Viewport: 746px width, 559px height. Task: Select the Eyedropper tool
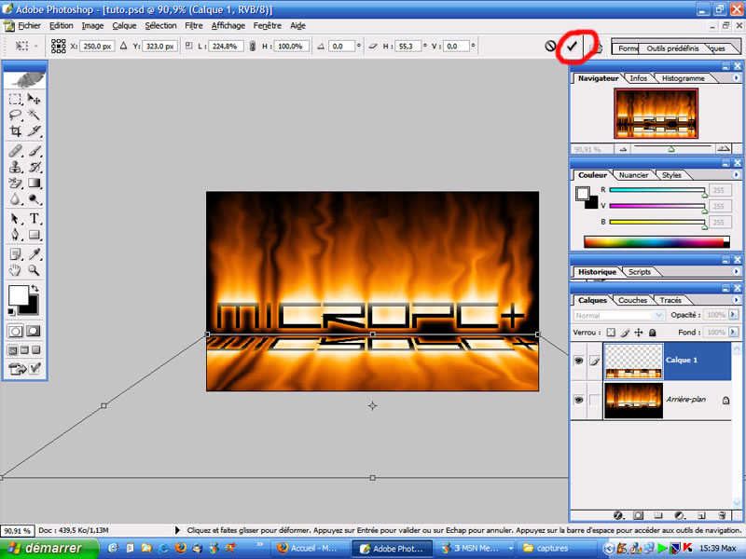tap(34, 254)
